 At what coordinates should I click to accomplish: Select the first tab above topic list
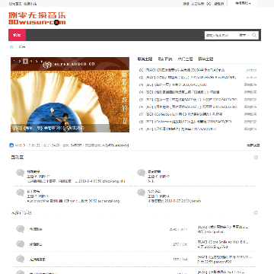145,59
